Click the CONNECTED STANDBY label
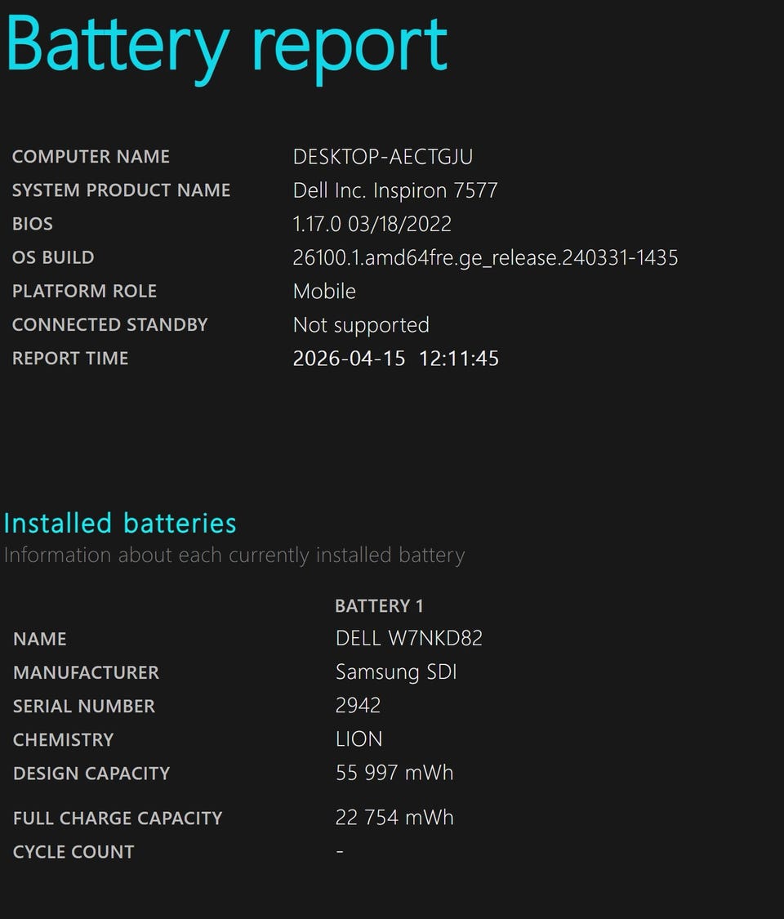784x919 pixels. click(x=109, y=324)
